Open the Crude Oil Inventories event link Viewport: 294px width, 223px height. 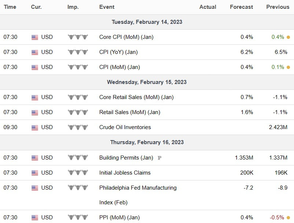pos(125,127)
